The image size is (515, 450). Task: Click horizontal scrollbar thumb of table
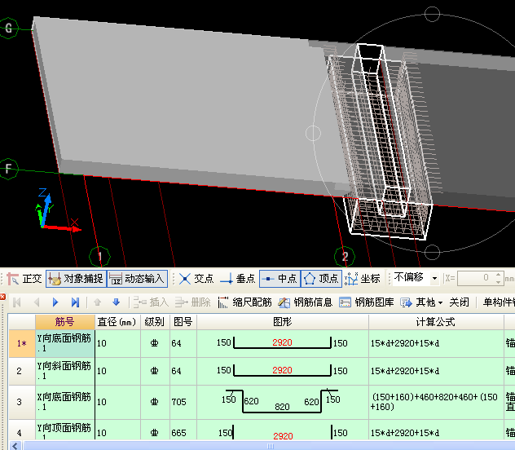pyautogui.click(x=270, y=446)
